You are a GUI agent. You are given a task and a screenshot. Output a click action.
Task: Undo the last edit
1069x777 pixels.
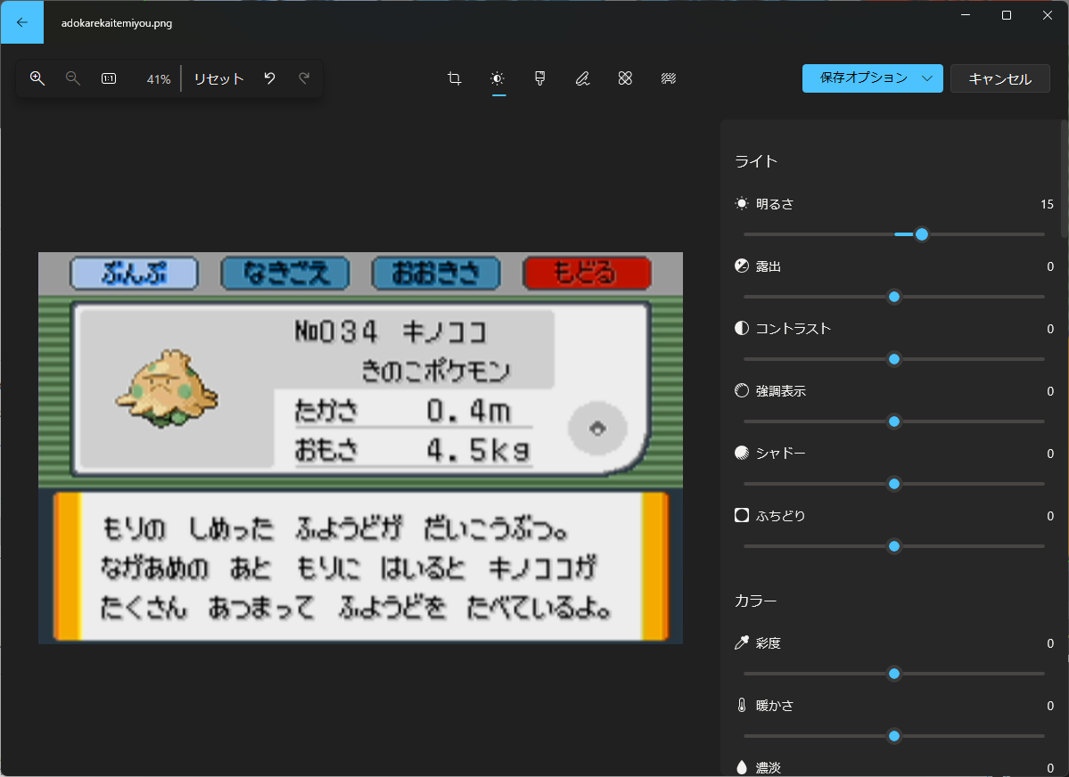[x=270, y=78]
